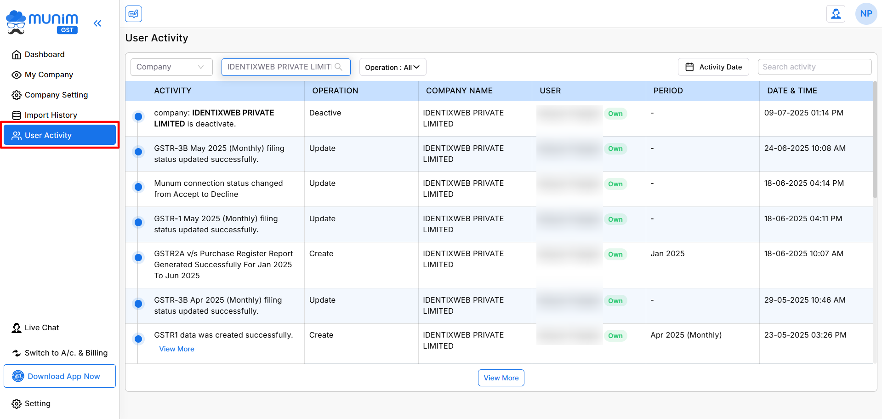This screenshot has width=882, height=419.
Task: Collapse the sidebar with the double-chevron icon
Action: click(x=97, y=23)
